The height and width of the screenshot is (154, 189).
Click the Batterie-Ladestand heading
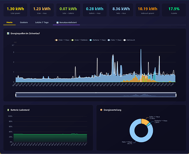coord(20,110)
